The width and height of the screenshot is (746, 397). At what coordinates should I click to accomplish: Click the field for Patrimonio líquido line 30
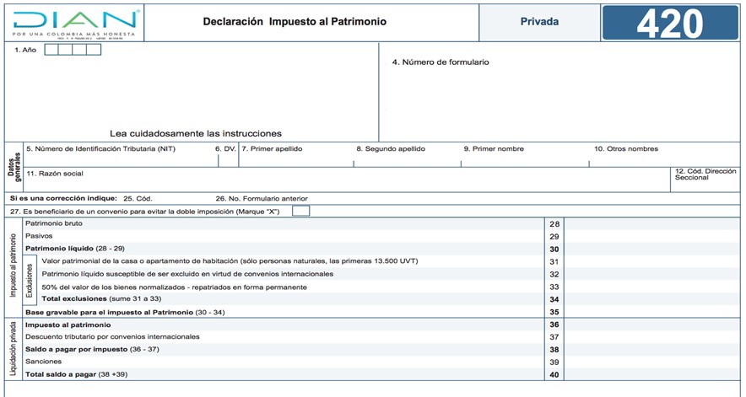[x=651, y=249]
